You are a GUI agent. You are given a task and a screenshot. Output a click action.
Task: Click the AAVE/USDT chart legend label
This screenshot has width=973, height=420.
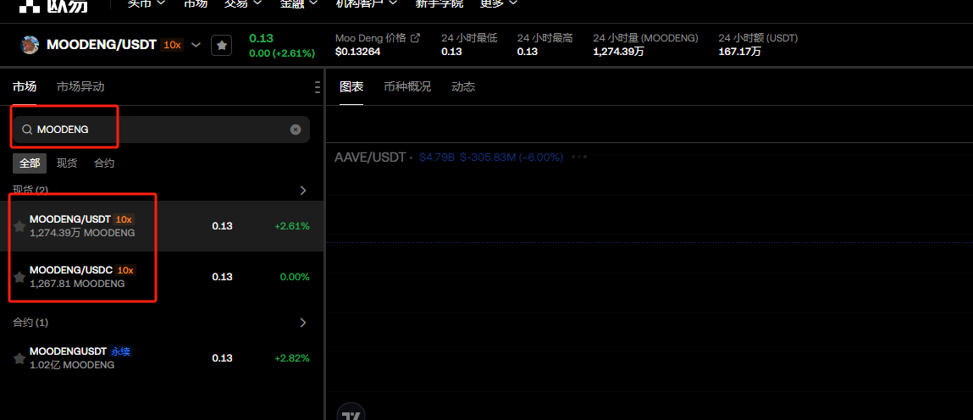click(x=370, y=157)
